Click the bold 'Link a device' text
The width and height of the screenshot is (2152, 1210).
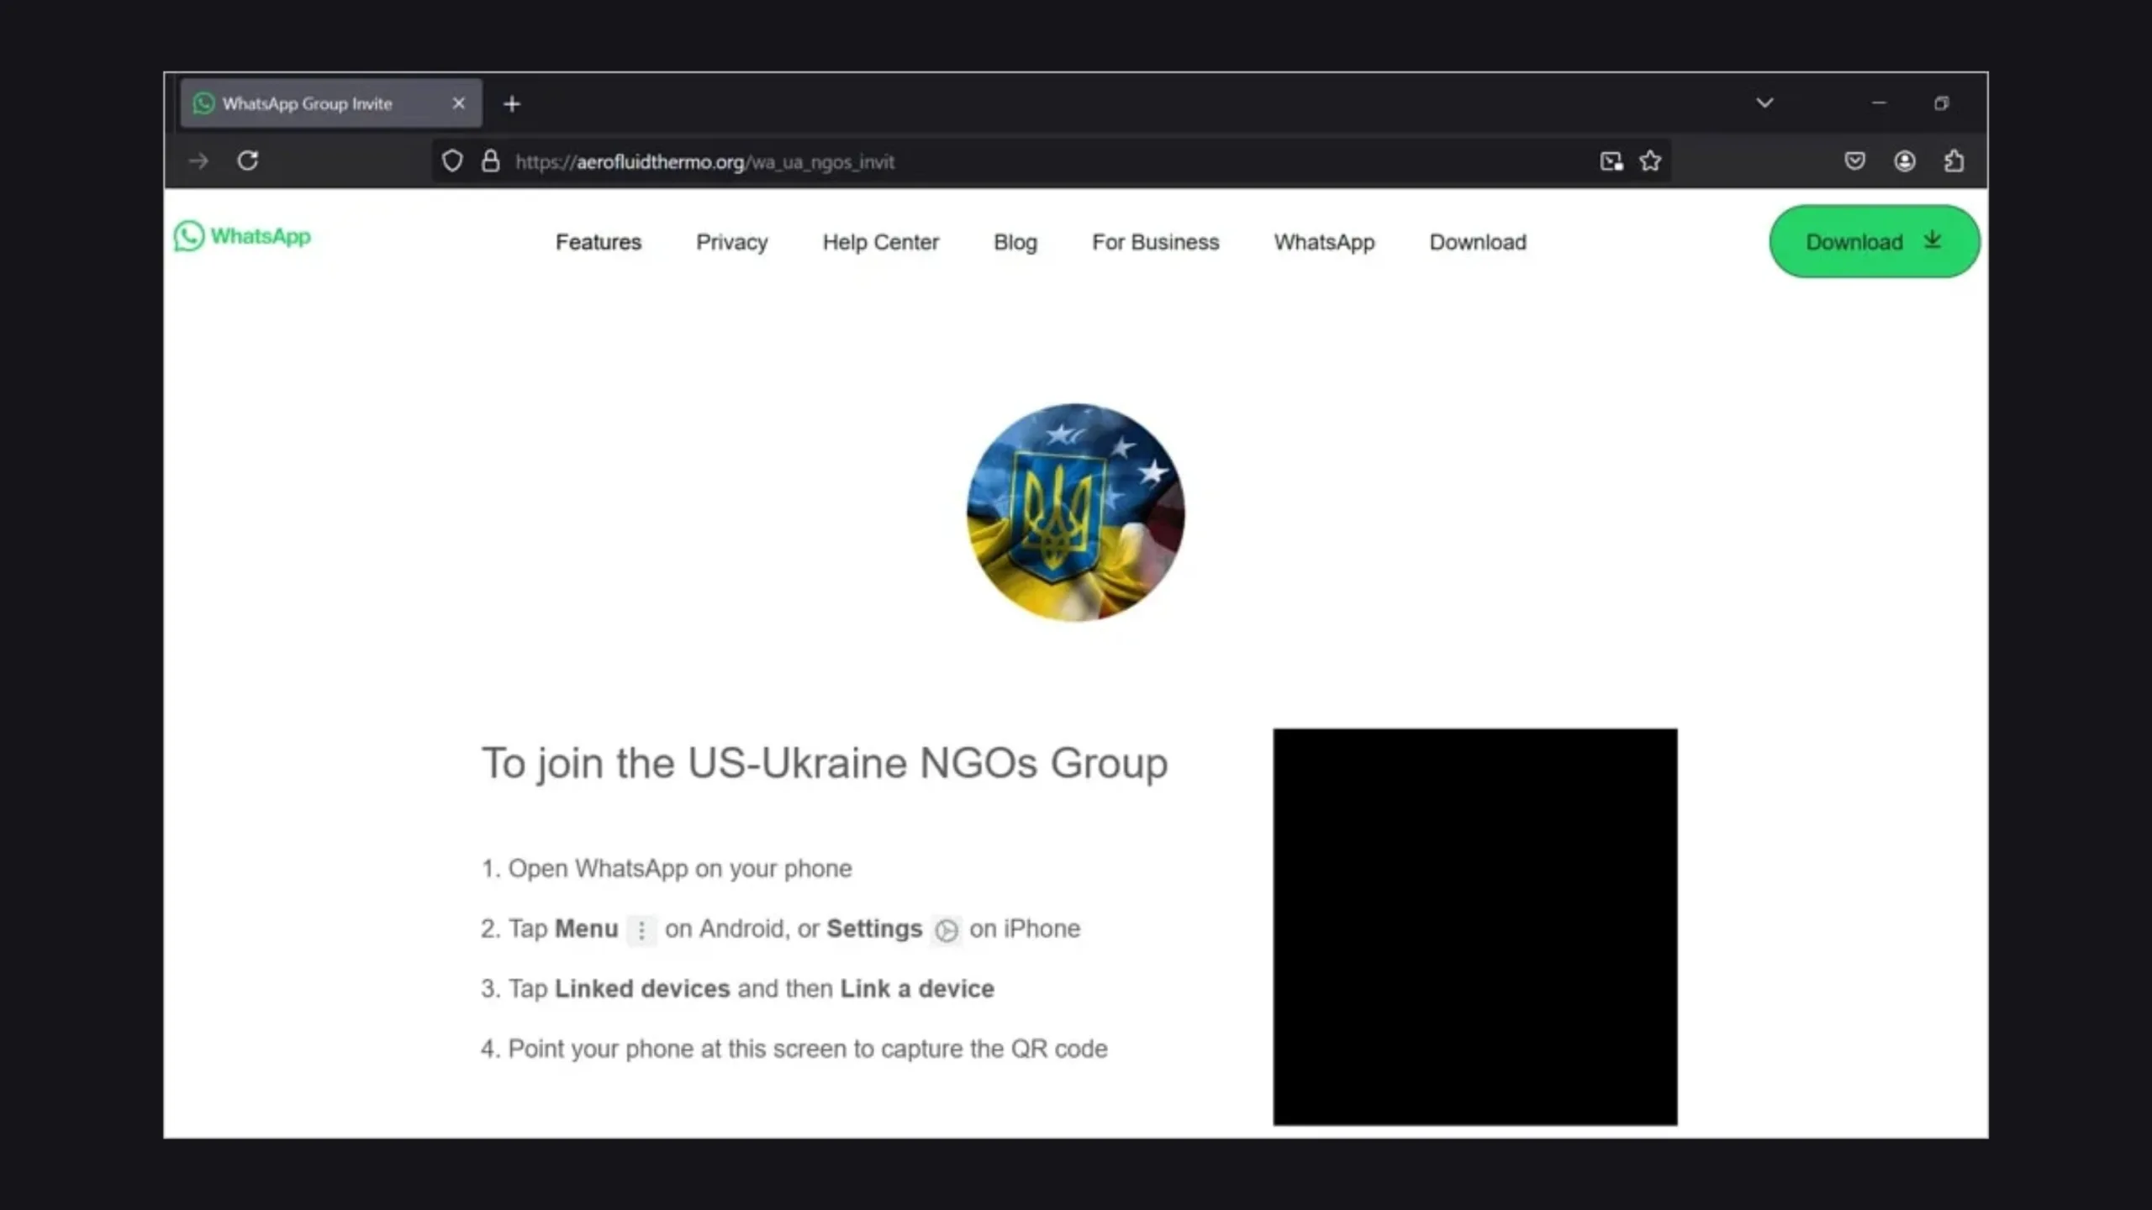point(917,989)
